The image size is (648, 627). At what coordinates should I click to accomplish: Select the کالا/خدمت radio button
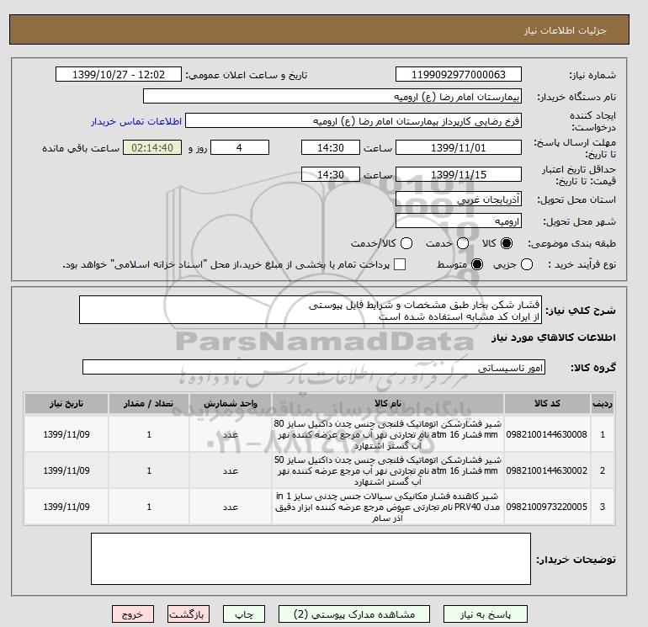tap(406, 243)
